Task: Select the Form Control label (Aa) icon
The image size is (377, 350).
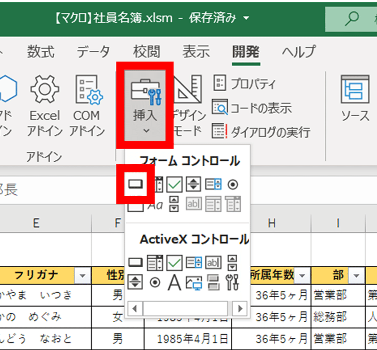Action: [155, 205]
